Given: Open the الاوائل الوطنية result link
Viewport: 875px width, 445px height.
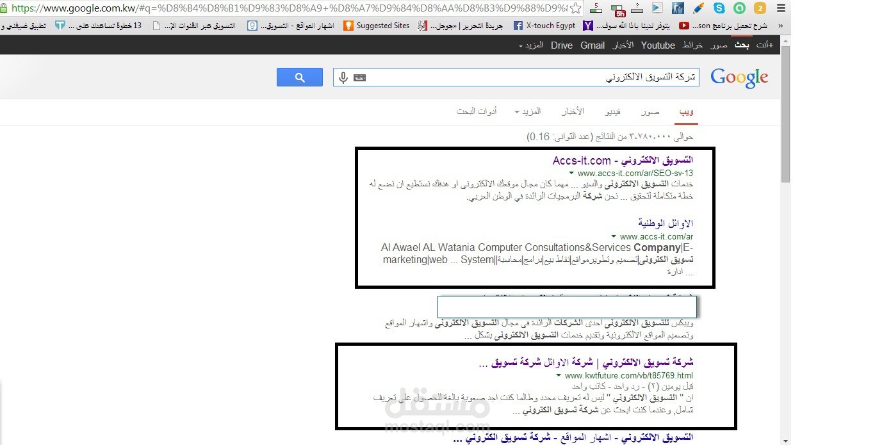Looking at the screenshot, I should point(666,223).
